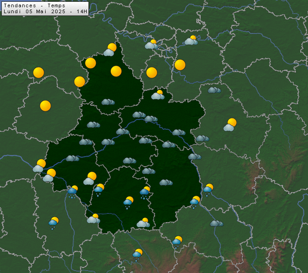Click the sun-and-cloud icon in the far east

(x=230, y=125)
